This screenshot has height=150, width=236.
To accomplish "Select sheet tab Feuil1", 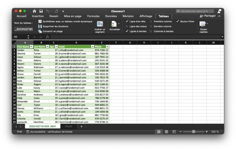I will click(x=69, y=127).
